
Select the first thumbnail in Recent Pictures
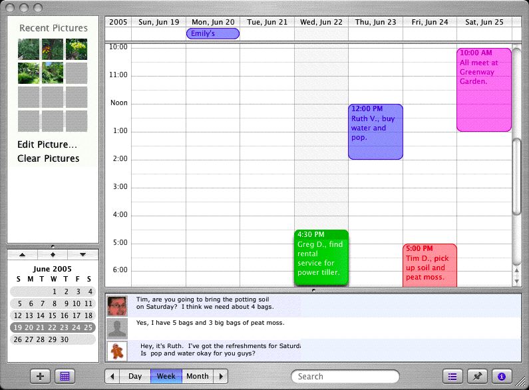(x=29, y=49)
